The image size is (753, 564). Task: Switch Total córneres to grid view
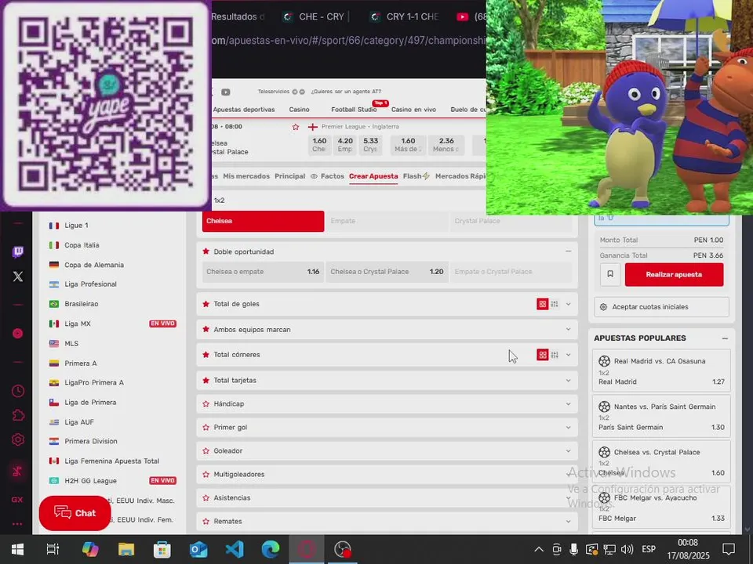542,355
